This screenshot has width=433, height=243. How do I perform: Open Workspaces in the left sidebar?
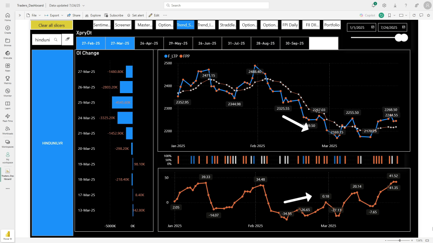(x=8, y=144)
